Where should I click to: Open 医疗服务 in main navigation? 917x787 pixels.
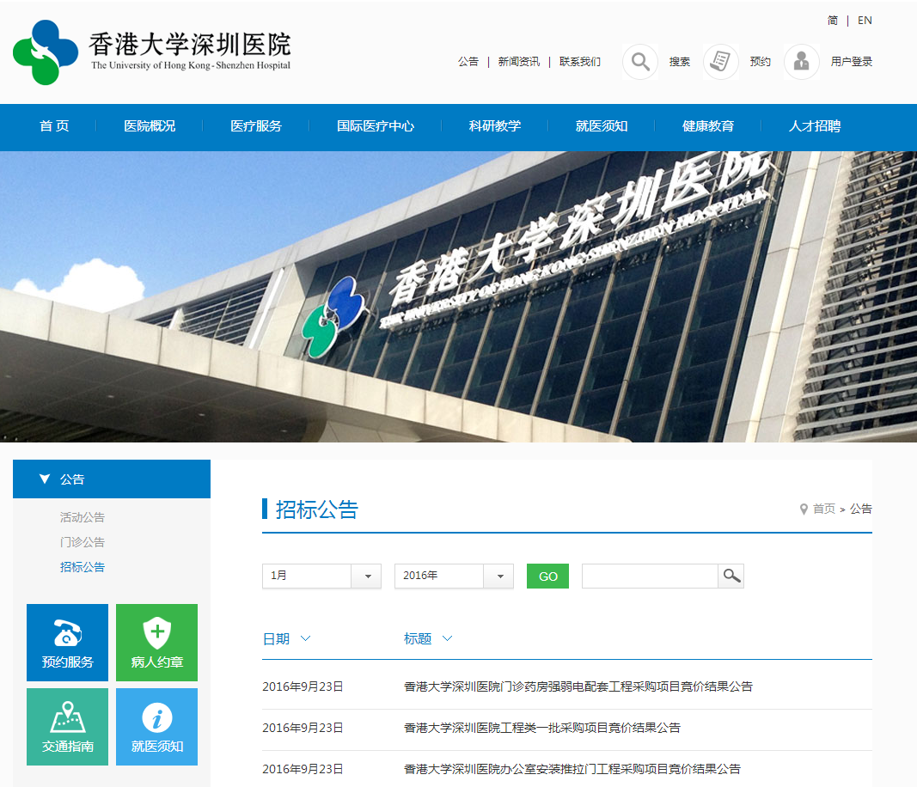click(x=256, y=126)
